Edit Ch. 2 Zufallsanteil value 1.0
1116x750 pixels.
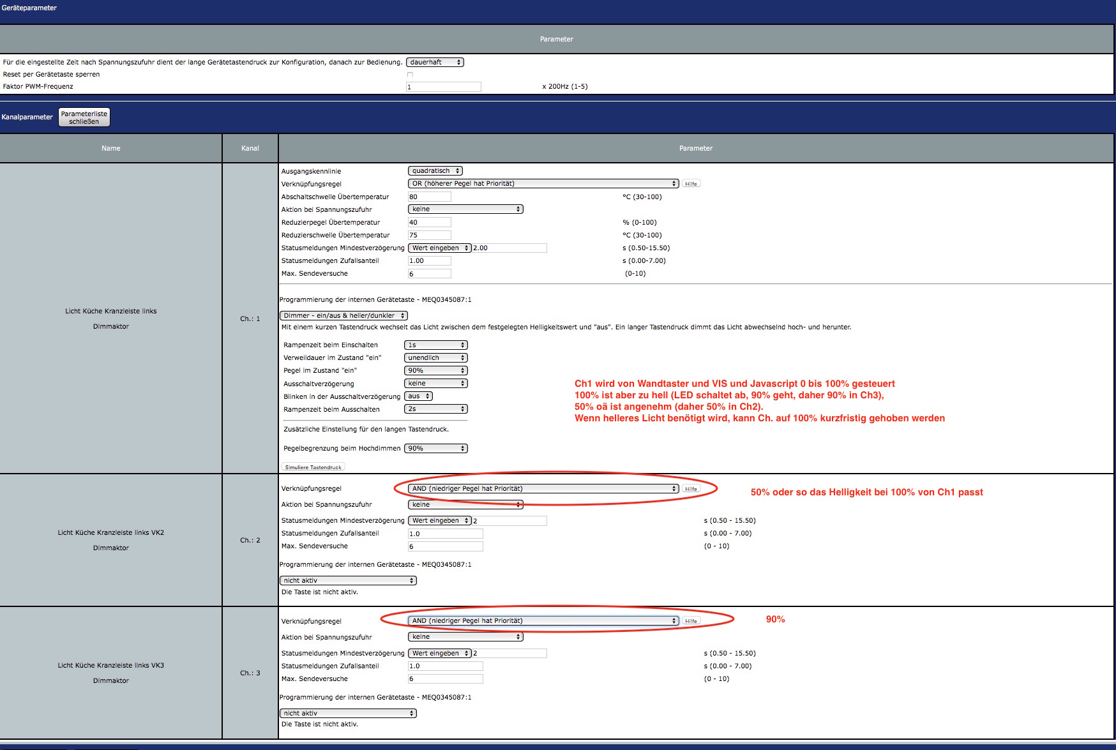pyautogui.click(x=446, y=534)
